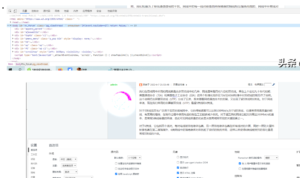This screenshot has height=178, width=300.
Task: Switch to the 控制台 tab
Action: pos(35,11)
